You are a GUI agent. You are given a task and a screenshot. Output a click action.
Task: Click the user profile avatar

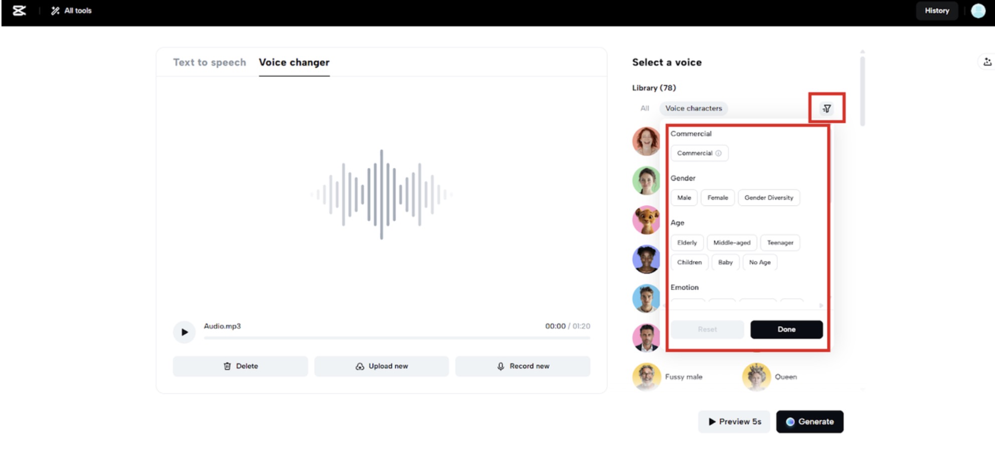(x=977, y=11)
